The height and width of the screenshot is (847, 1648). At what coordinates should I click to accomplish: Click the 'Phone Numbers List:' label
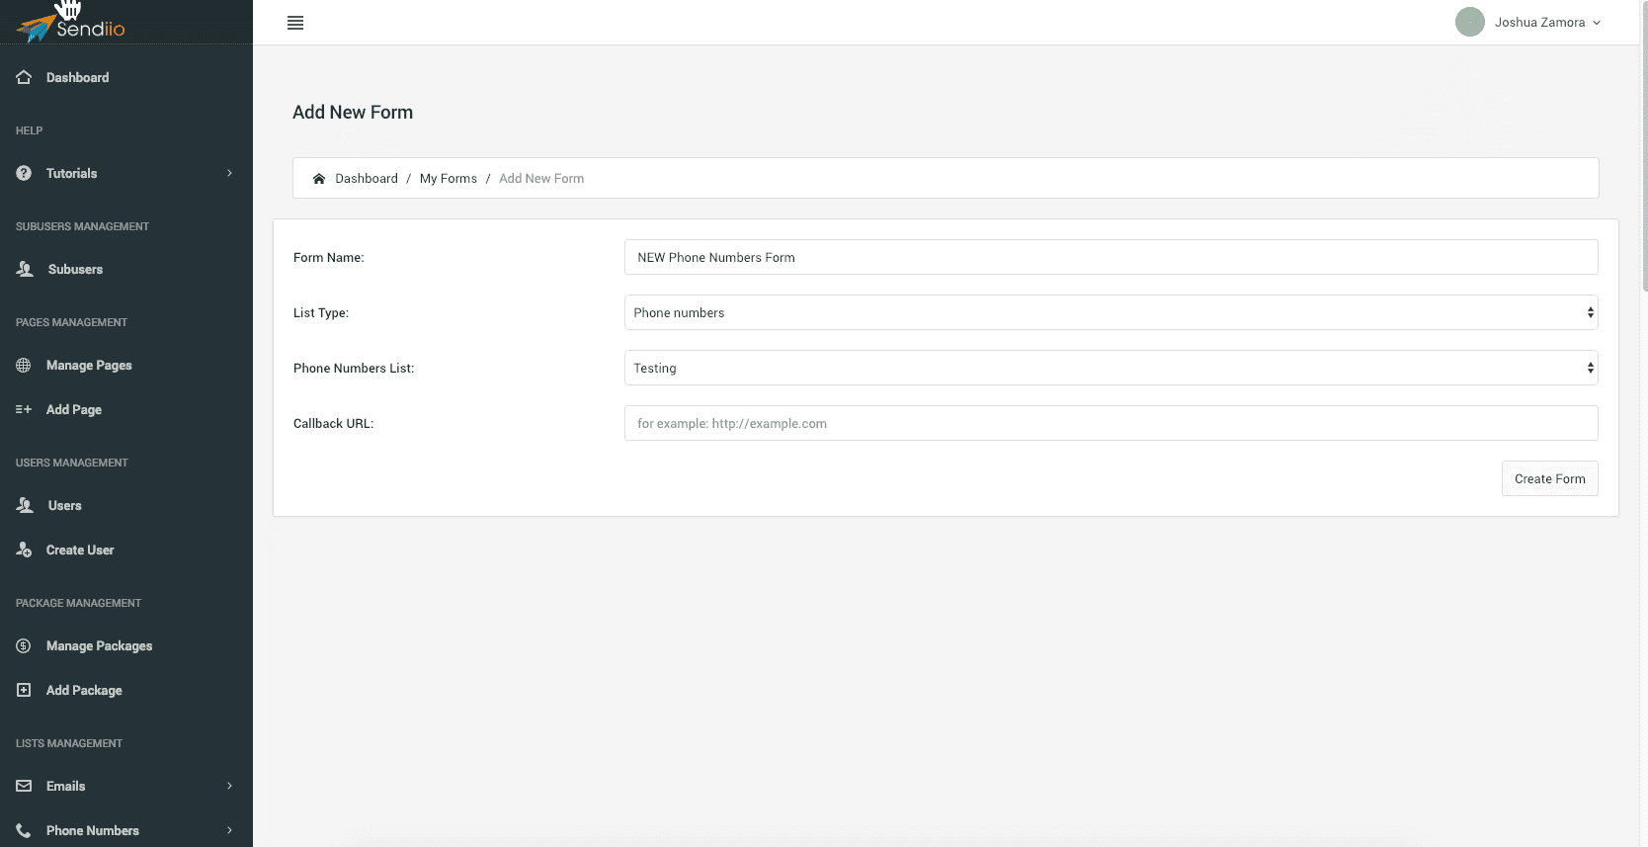354,368
